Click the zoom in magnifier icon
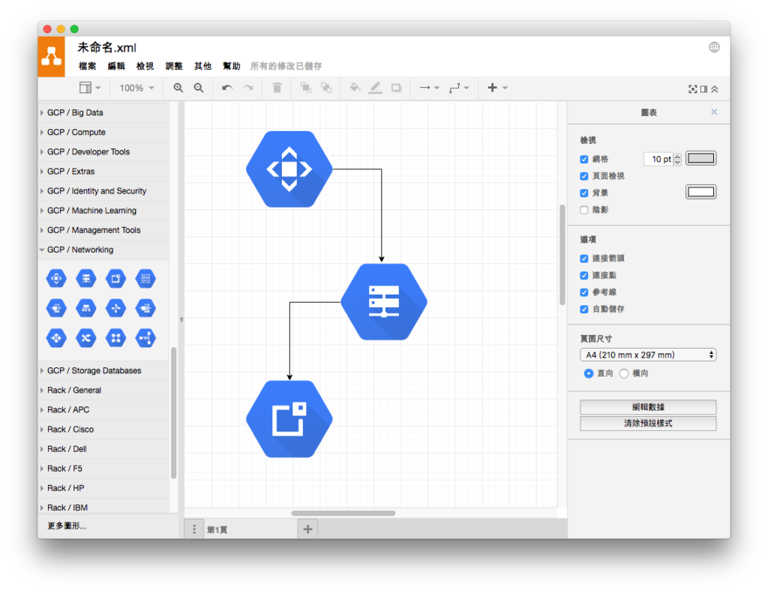This screenshot has height=593, width=768. [178, 88]
